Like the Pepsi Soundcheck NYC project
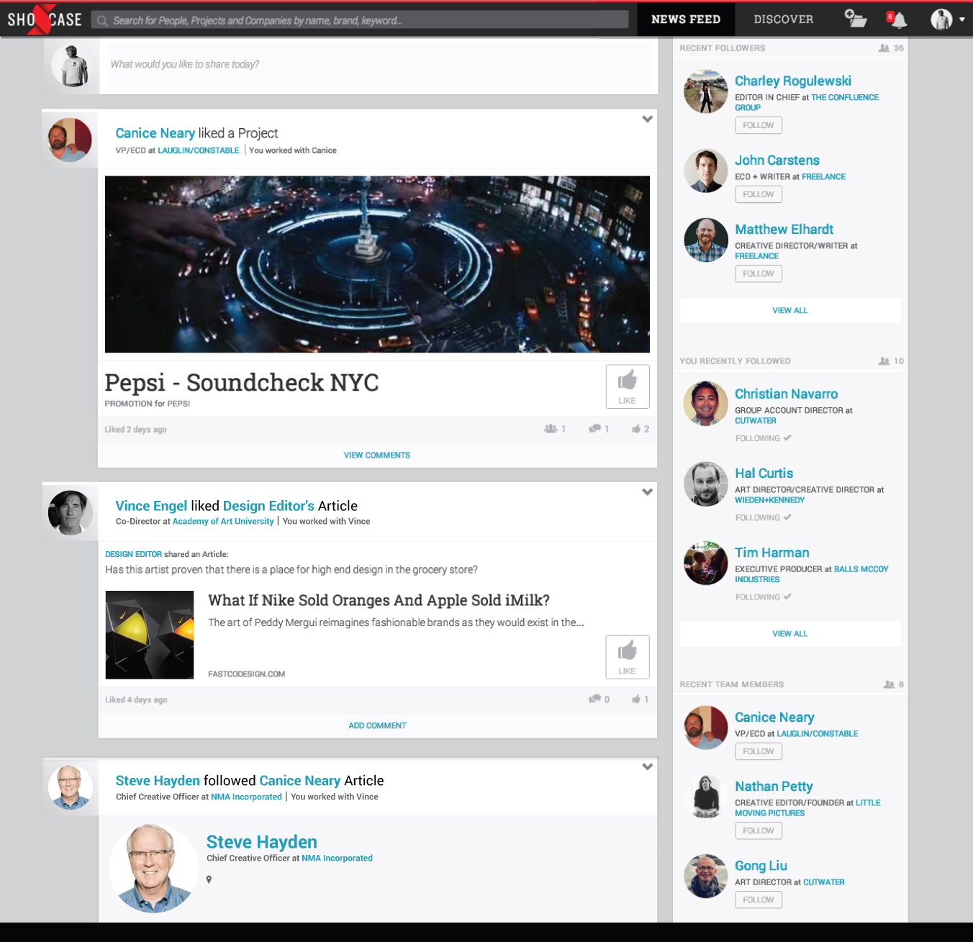The width and height of the screenshot is (973, 942). coord(628,386)
